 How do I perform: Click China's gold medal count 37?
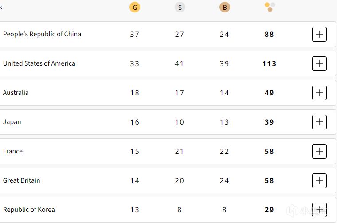pos(135,34)
